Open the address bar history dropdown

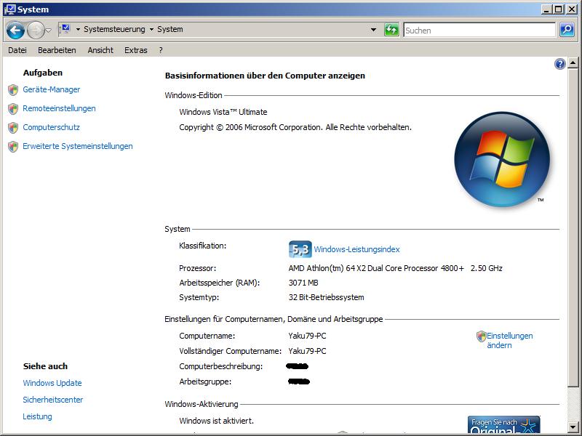pyautogui.click(x=373, y=30)
